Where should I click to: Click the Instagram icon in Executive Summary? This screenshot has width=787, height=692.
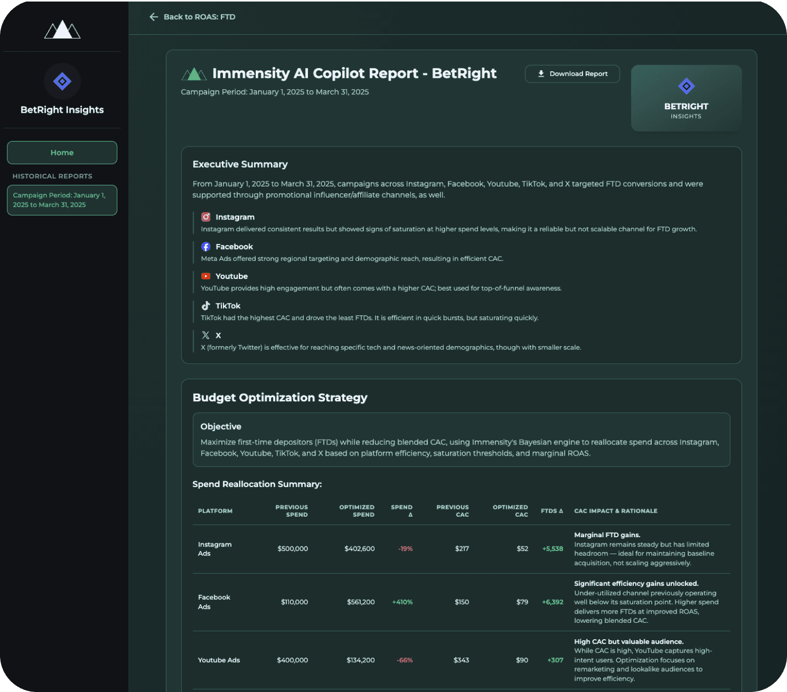pos(206,217)
